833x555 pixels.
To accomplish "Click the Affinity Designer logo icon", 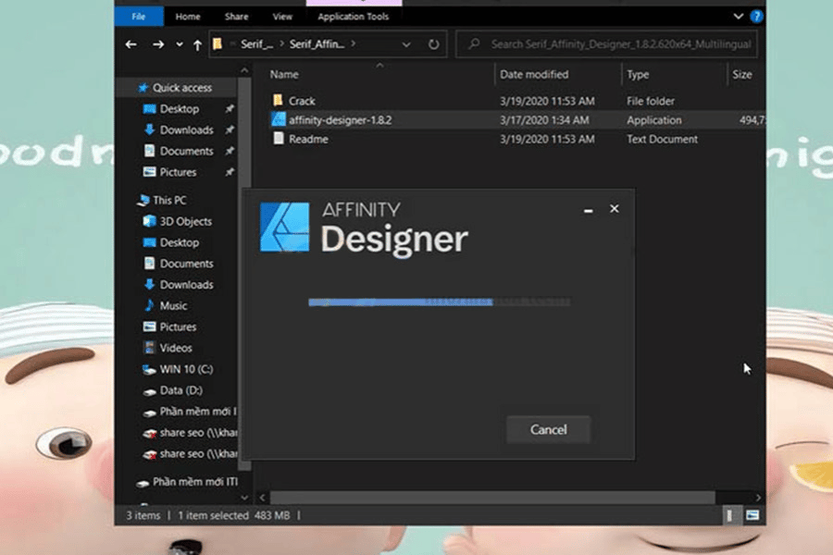I will (284, 228).
